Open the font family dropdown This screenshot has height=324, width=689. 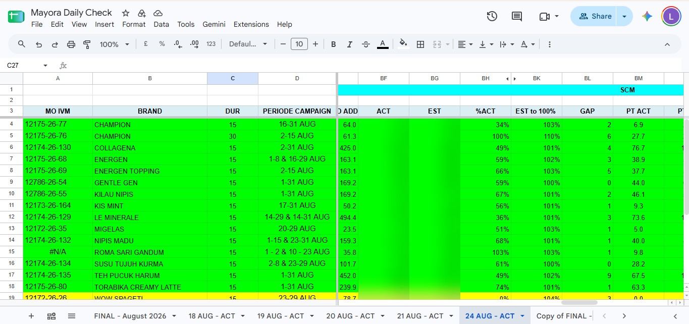click(x=248, y=44)
